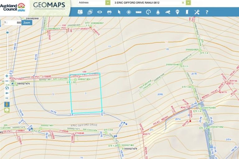Open the basemap gallery icon
Image resolution: width=239 pixels, height=159 pixels.
[80, 12]
